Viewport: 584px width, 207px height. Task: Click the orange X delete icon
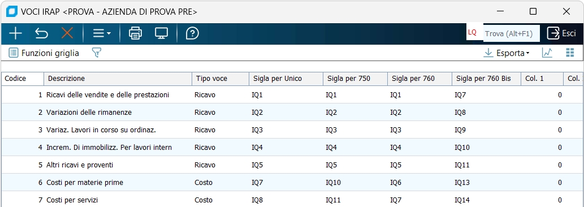[67, 33]
